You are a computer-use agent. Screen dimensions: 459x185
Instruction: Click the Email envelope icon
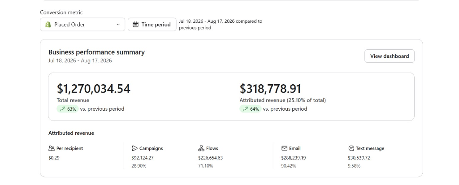pyautogui.click(x=284, y=148)
